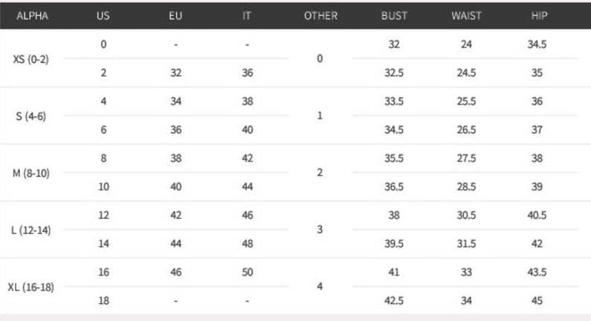
Task: Select the M (8-10) size label
Action: [30, 173]
